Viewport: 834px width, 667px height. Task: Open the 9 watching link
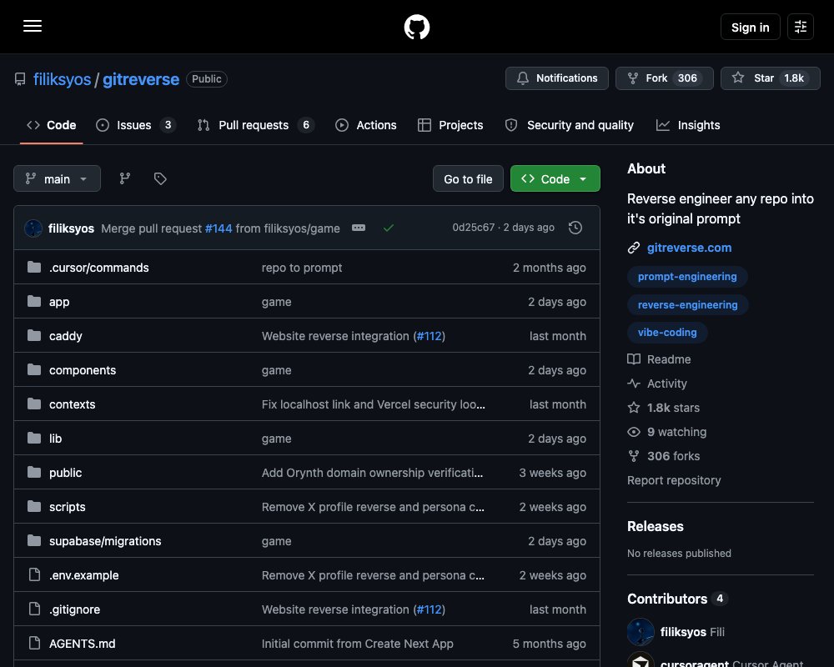click(667, 432)
